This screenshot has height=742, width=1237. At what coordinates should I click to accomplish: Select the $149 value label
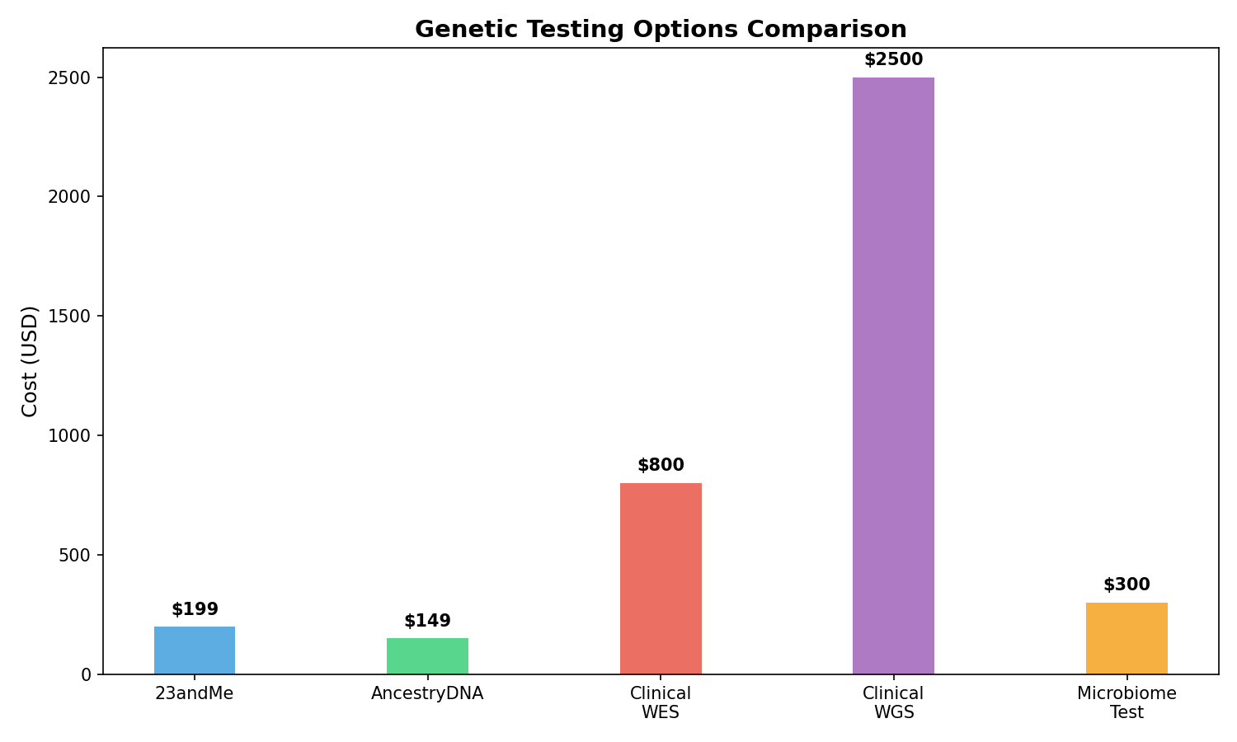tap(427, 622)
